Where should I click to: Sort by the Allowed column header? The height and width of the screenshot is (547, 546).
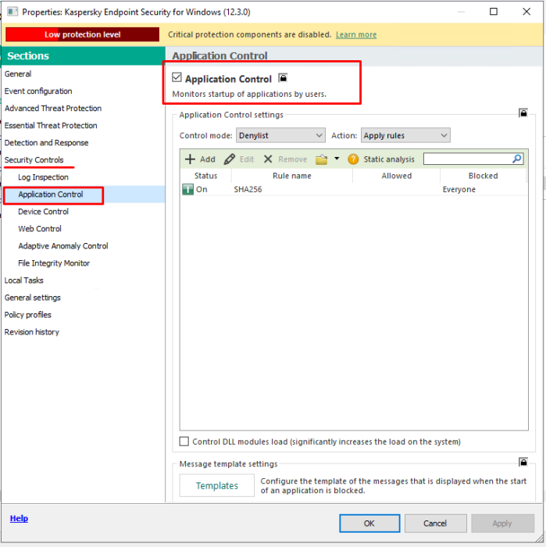pyautogui.click(x=397, y=176)
